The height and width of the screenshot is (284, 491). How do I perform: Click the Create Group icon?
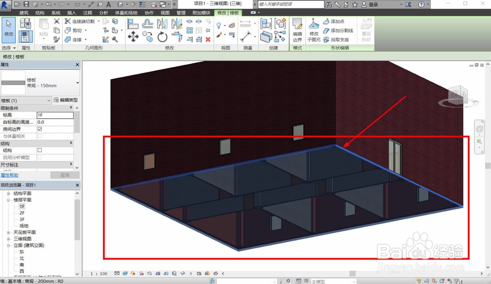click(280, 24)
